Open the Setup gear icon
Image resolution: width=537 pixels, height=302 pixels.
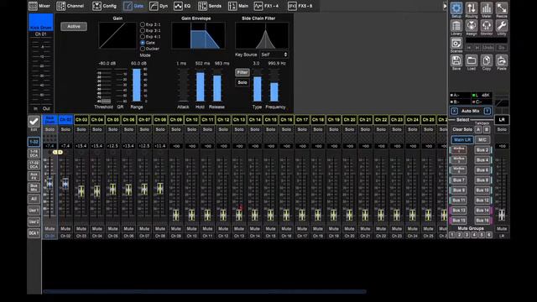point(456,8)
